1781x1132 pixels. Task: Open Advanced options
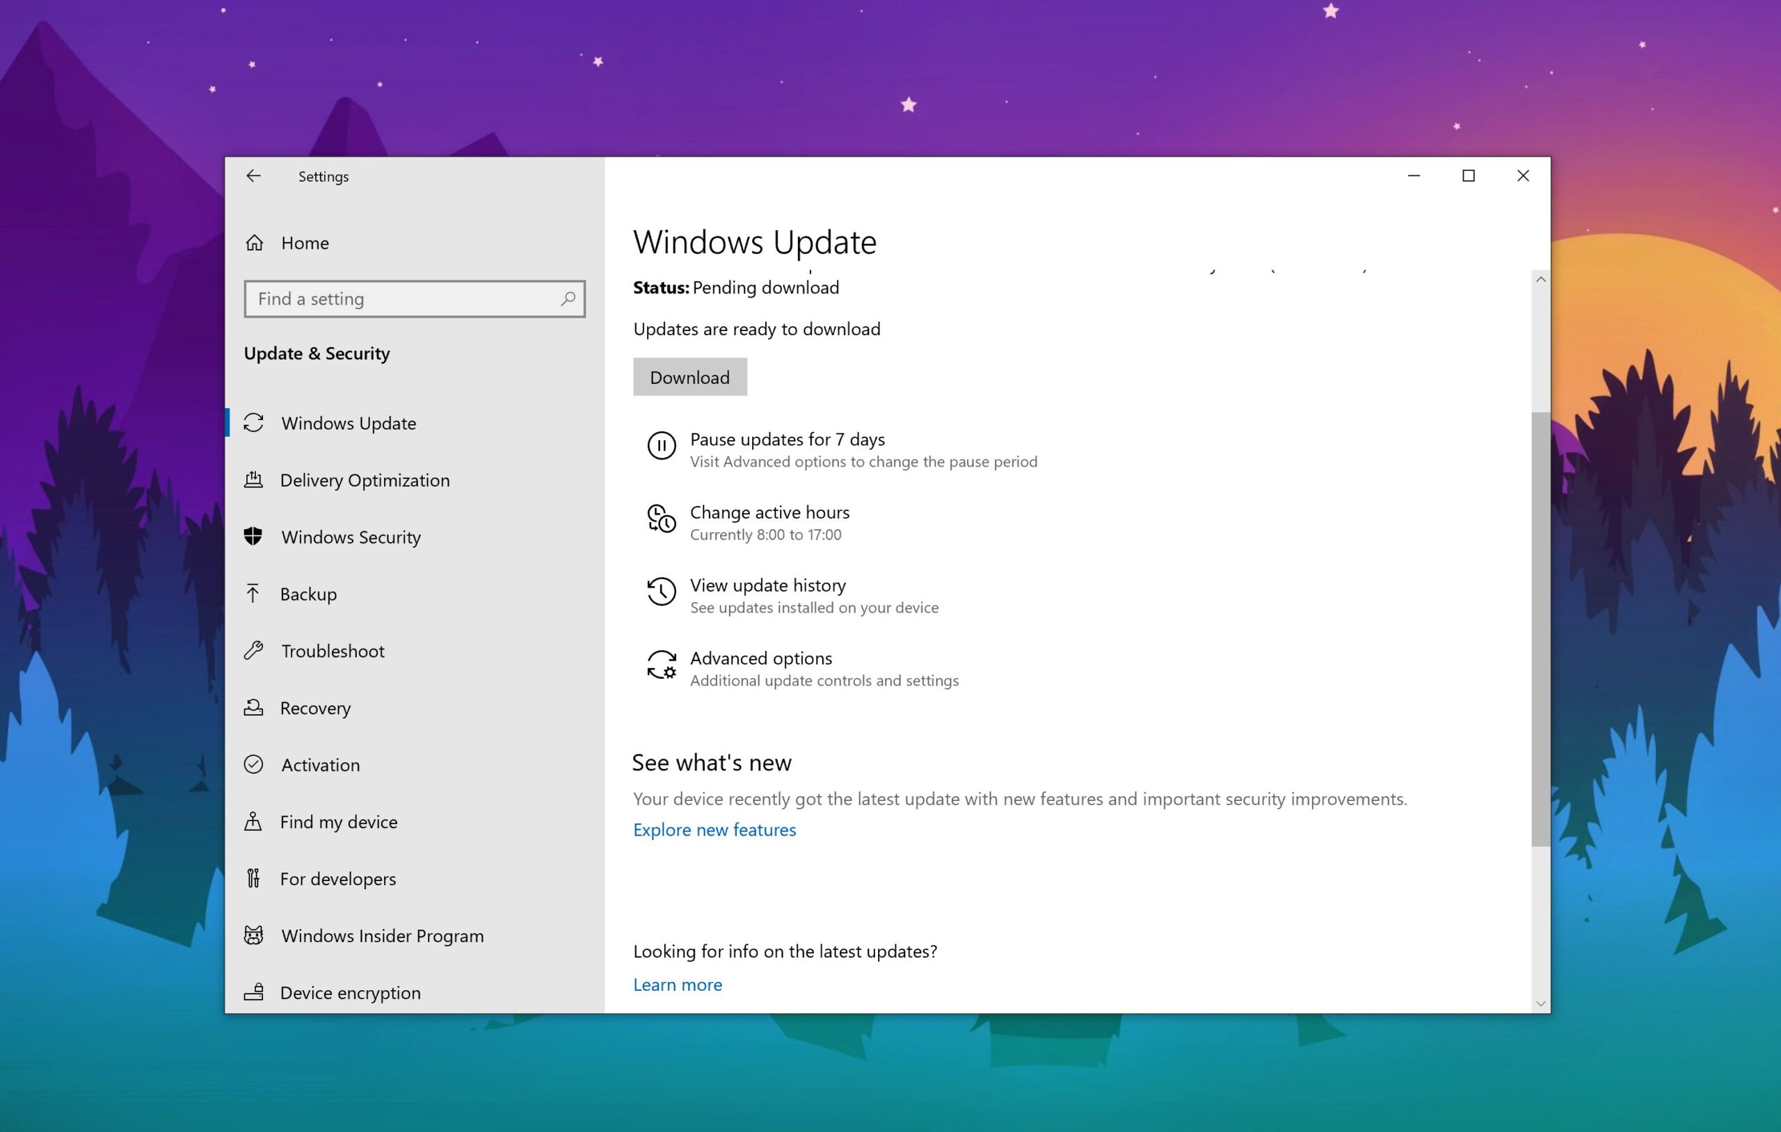click(804, 668)
